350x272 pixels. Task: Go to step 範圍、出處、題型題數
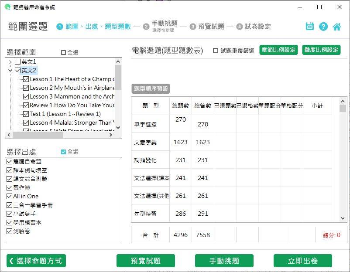98,27
